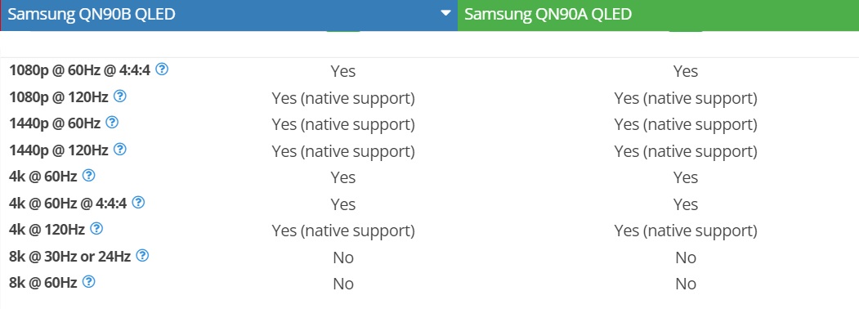Show info for 1440p @ 60Hz
The height and width of the screenshot is (309, 859).
[112, 123]
